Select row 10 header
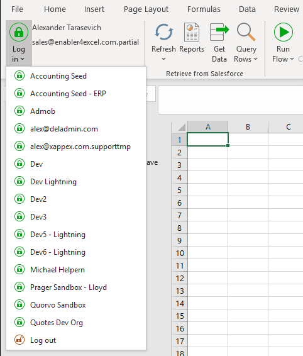The height and width of the screenshot is (356, 303). [x=179, y=253]
